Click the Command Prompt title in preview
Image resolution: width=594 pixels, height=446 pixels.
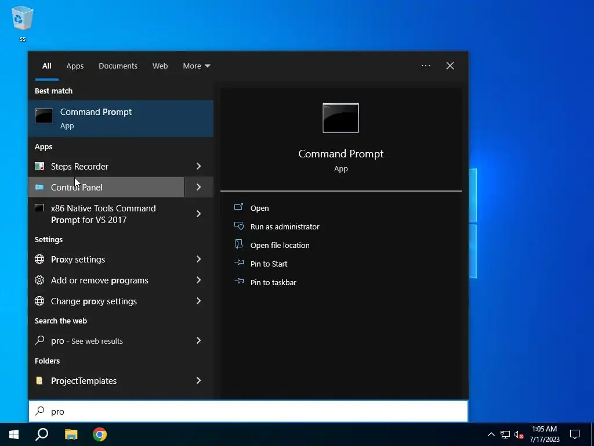click(341, 153)
